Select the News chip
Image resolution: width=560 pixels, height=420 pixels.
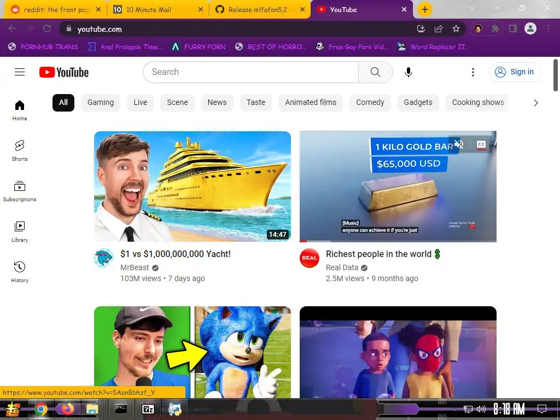[217, 103]
